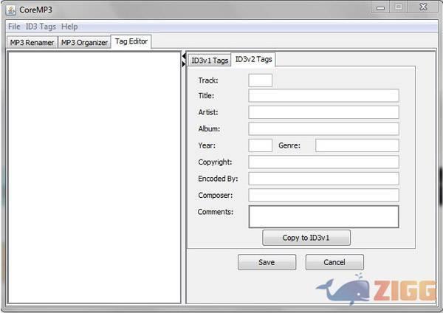This screenshot has width=443, height=313.
Task: Click the Copy to ID3v1 button
Action: point(306,238)
